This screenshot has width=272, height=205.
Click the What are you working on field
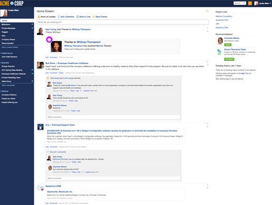tap(123, 22)
